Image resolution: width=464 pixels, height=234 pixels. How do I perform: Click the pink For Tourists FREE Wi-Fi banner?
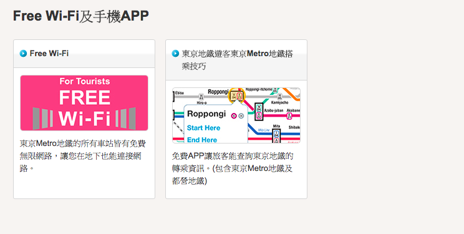coord(84,103)
